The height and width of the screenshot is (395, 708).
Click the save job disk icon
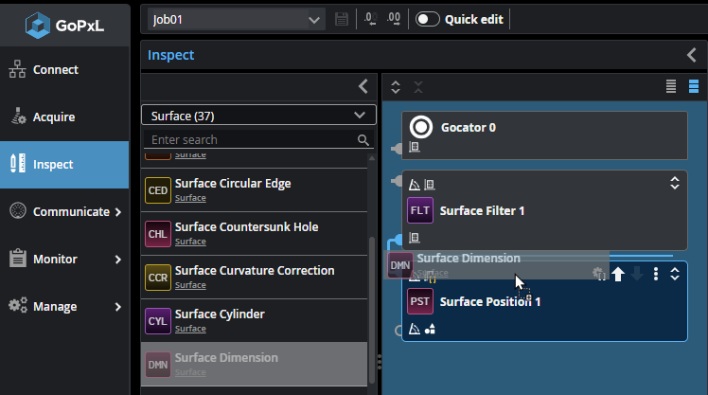click(x=342, y=19)
